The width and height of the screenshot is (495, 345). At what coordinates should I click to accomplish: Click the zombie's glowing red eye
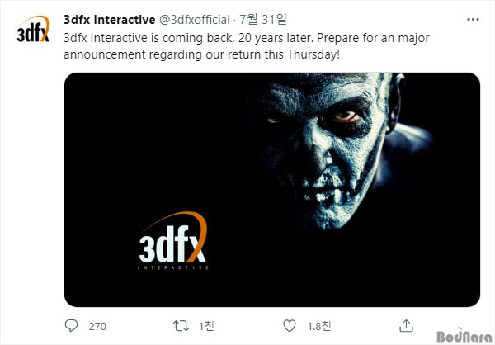(345, 117)
